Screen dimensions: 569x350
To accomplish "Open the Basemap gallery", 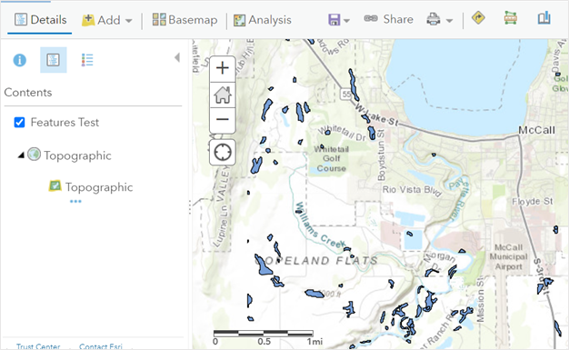I will coord(185,20).
